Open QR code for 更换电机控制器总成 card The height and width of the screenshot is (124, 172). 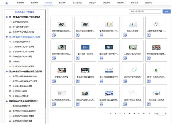[78, 81]
